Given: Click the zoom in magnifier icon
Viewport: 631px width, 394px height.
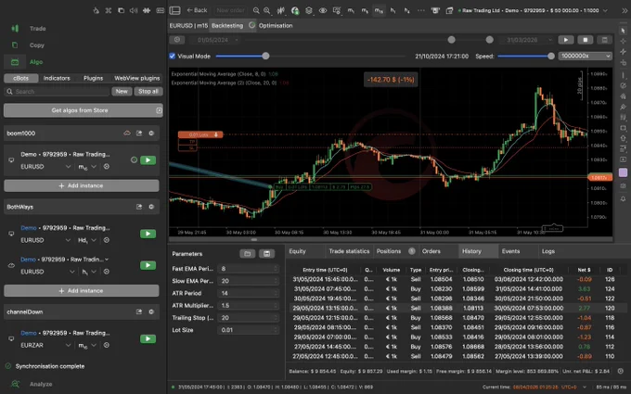Looking at the screenshot, I should coord(267,10).
